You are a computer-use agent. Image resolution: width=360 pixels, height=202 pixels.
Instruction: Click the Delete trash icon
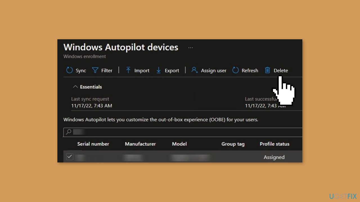click(x=267, y=70)
